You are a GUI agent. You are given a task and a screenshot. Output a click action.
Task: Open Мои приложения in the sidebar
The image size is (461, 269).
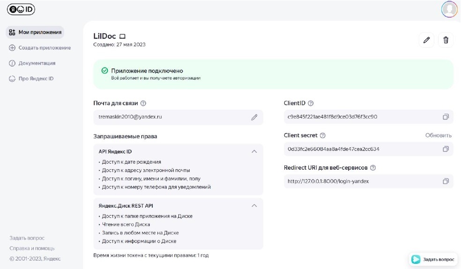35,32
